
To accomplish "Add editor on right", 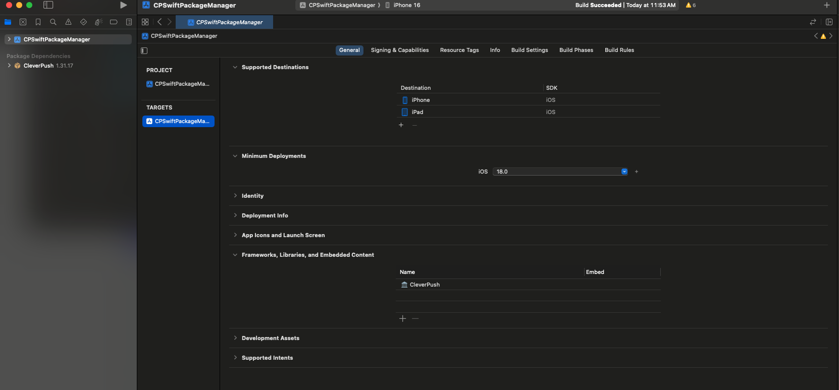I will (x=829, y=22).
